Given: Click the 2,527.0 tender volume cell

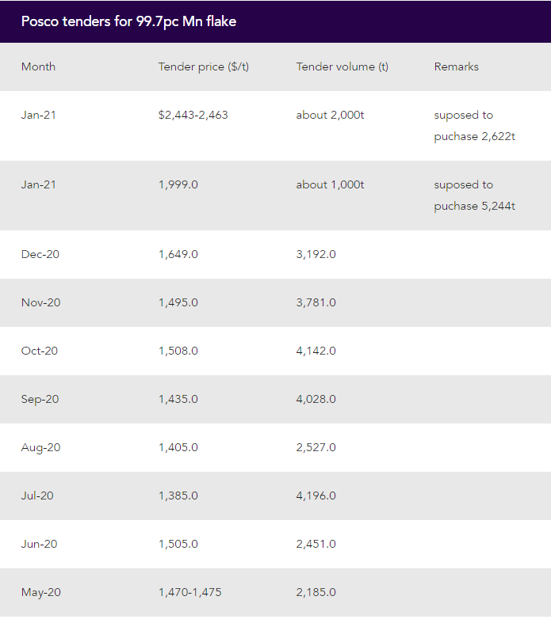Looking at the screenshot, I should click(x=316, y=447).
